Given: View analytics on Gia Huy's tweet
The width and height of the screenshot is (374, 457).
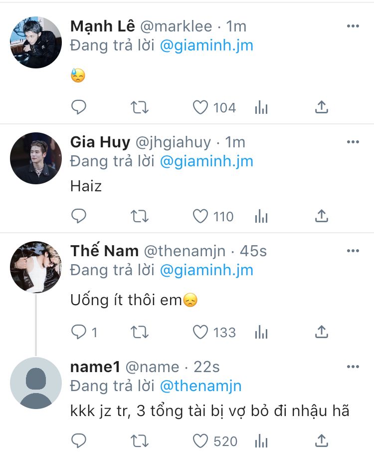Looking at the screenshot, I should (261, 216).
